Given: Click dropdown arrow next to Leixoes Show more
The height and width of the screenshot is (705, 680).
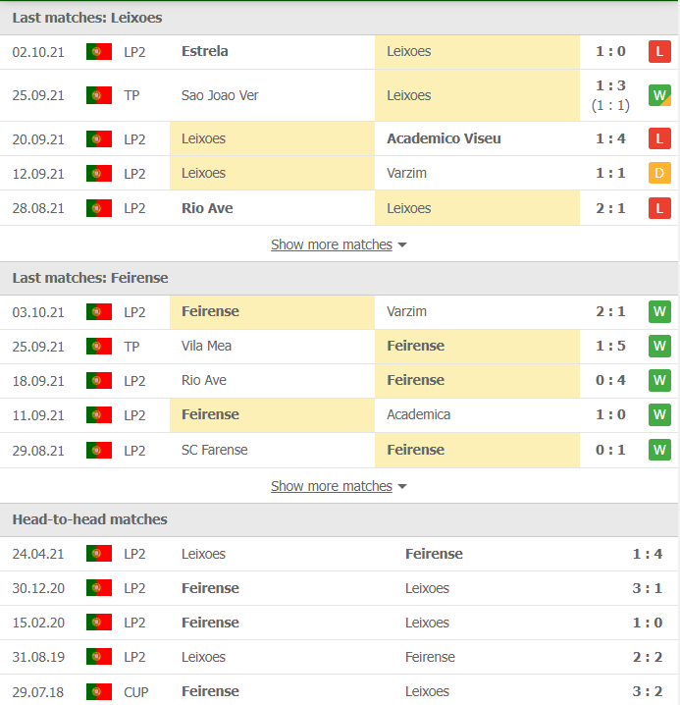Looking at the screenshot, I should coord(402,245).
